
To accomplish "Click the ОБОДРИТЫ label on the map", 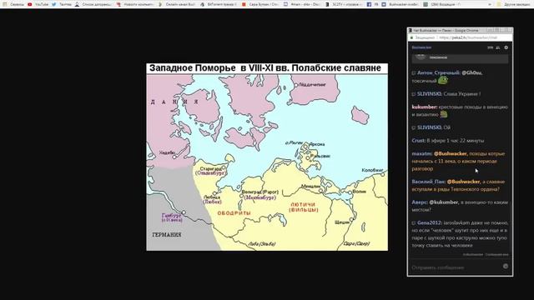I will [x=234, y=213].
